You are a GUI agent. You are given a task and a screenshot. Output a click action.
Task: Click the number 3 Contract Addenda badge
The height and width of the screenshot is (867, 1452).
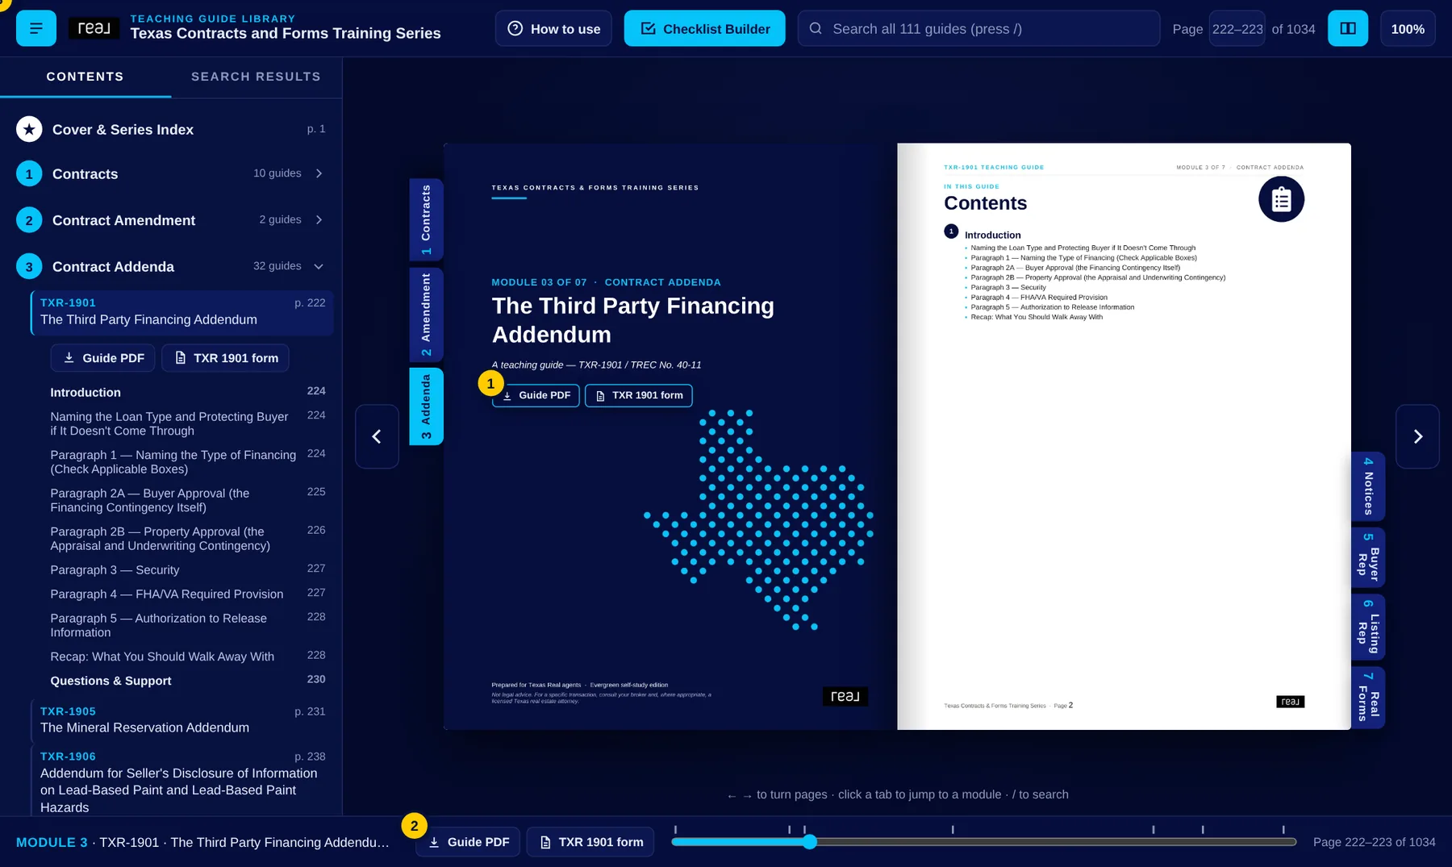pos(29,266)
